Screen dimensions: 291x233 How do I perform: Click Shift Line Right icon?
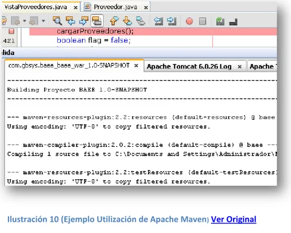[x=172, y=21]
